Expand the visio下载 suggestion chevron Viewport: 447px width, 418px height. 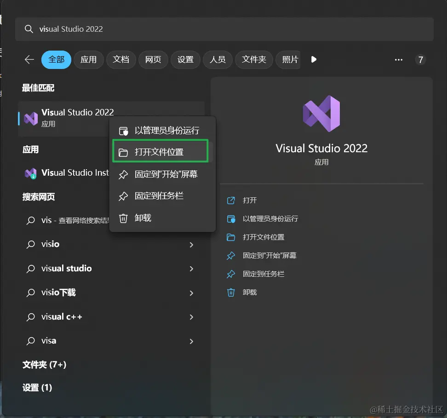pyautogui.click(x=192, y=293)
